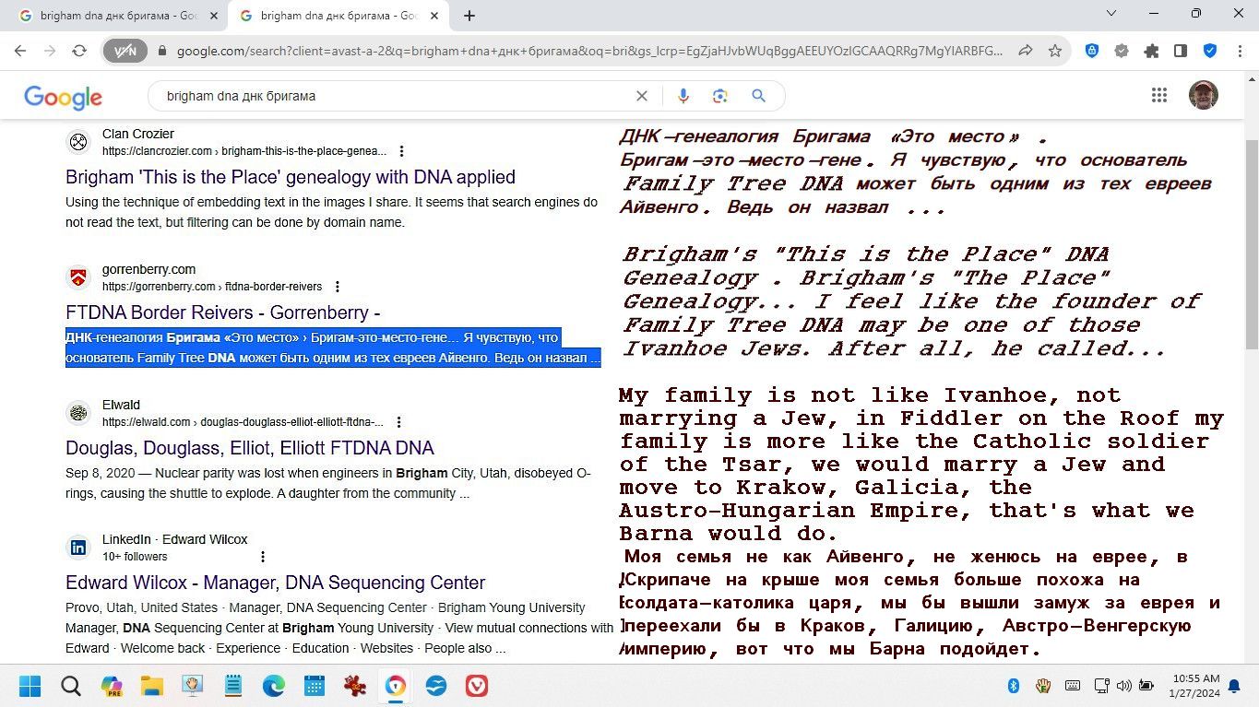Open more options for the LinkedIn Edward Wilcox result
This screenshot has width=1259, height=707.
click(x=262, y=557)
